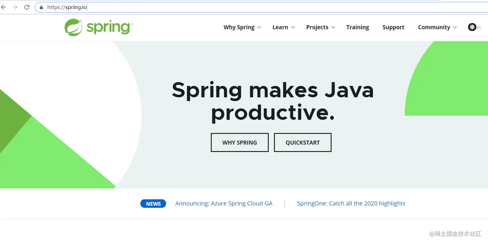Click the WHY SPRING hero button

point(239,142)
